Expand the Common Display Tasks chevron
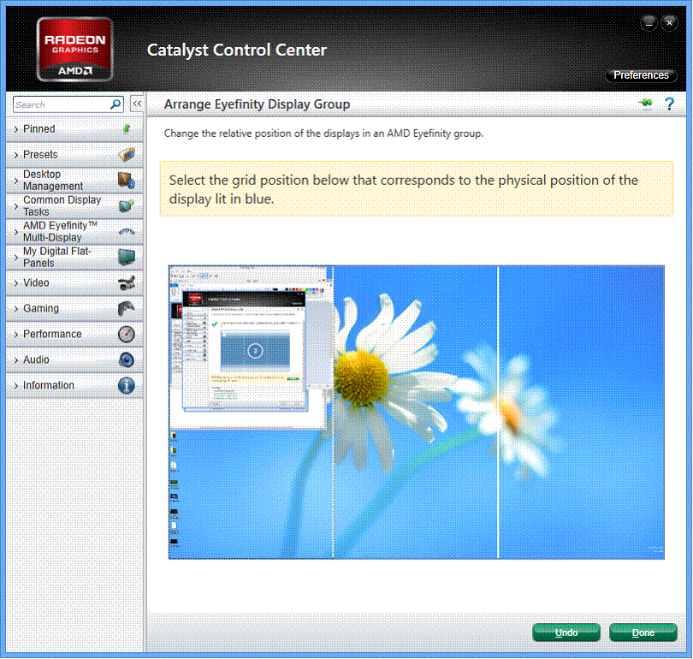 tap(16, 206)
